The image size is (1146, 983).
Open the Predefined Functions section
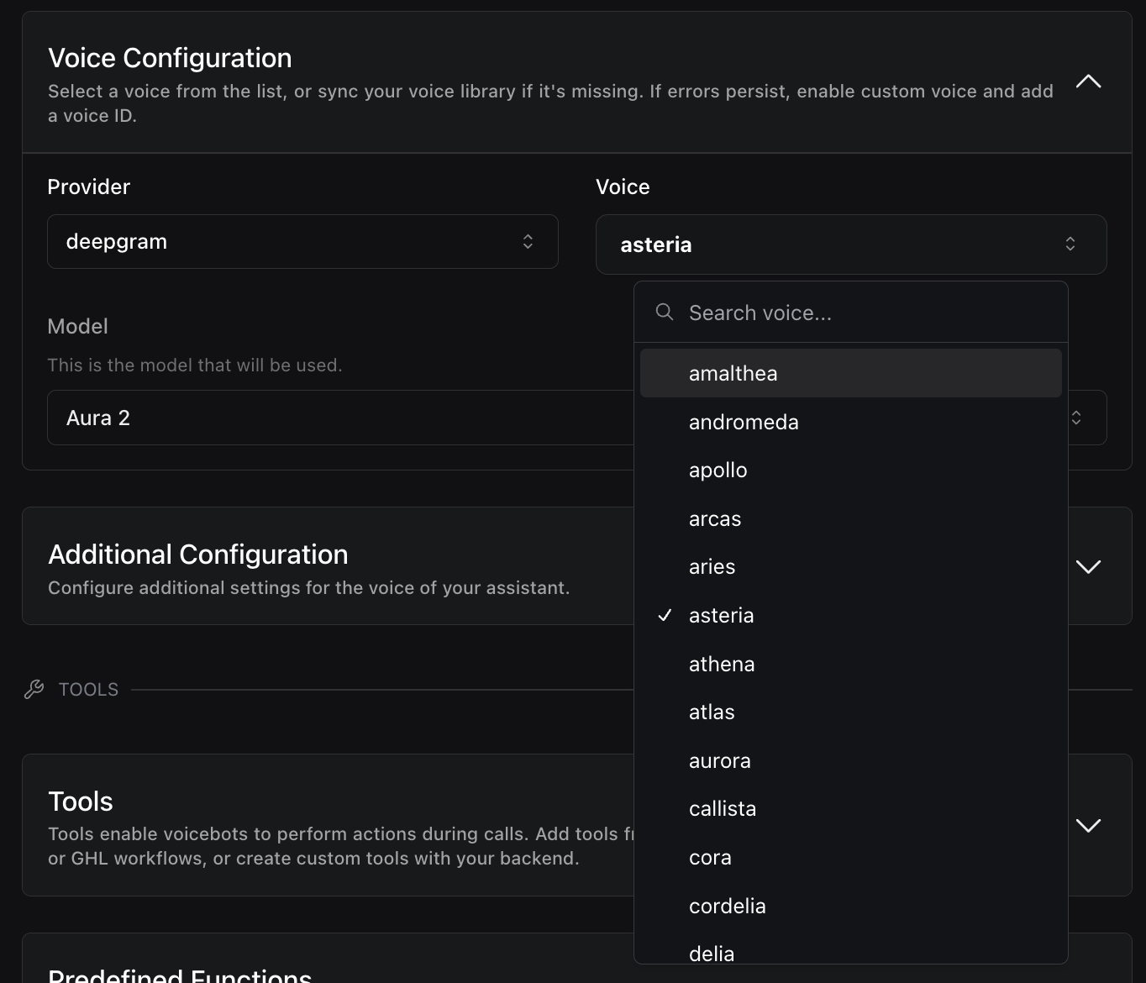click(x=180, y=973)
